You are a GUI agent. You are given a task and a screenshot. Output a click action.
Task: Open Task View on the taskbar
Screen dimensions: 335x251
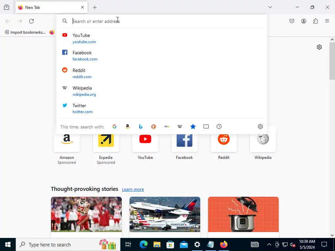tap(128, 244)
